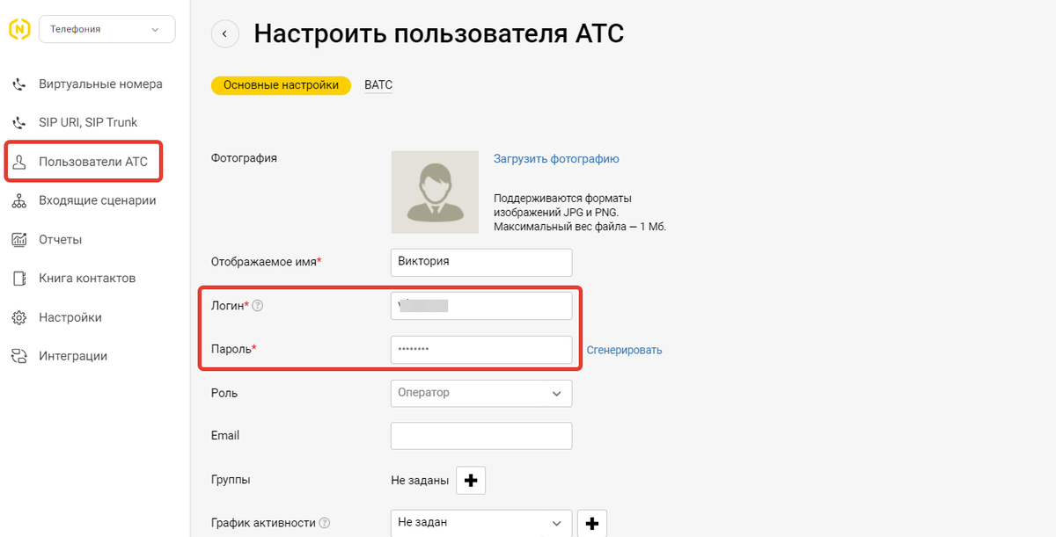The image size is (1056, 537).
Task: Click the Не заданы groups text
Action: [x=420, y=481]
